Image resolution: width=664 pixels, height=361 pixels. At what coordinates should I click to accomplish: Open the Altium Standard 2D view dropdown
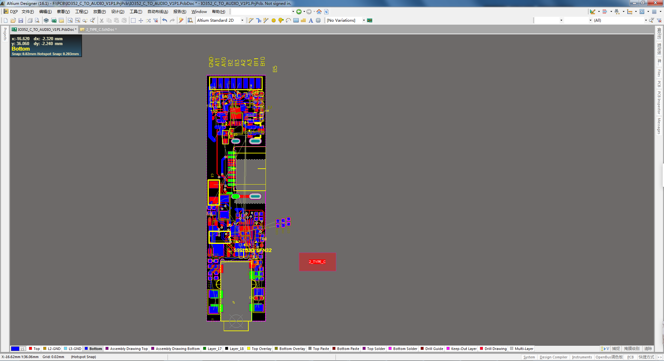(242, 20)
